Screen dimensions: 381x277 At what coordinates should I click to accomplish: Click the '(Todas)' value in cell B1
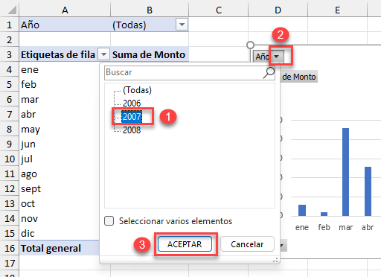129,25
